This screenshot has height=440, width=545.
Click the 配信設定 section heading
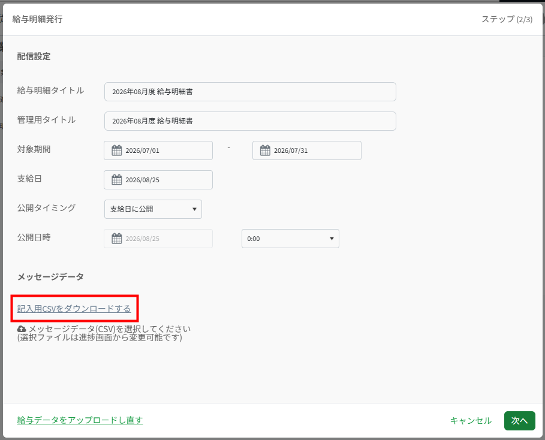(34, 56)
